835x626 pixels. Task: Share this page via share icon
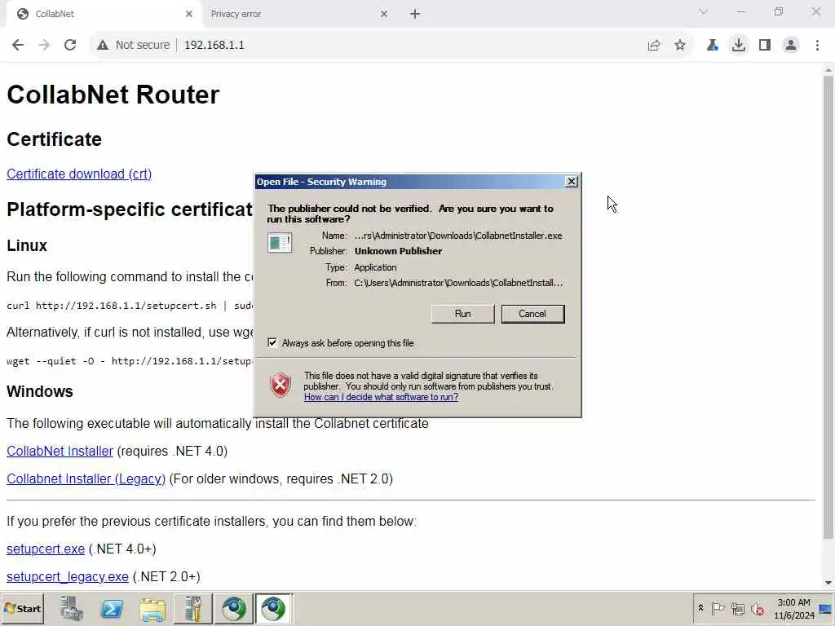pyautogui.click(x=654, y=46)
